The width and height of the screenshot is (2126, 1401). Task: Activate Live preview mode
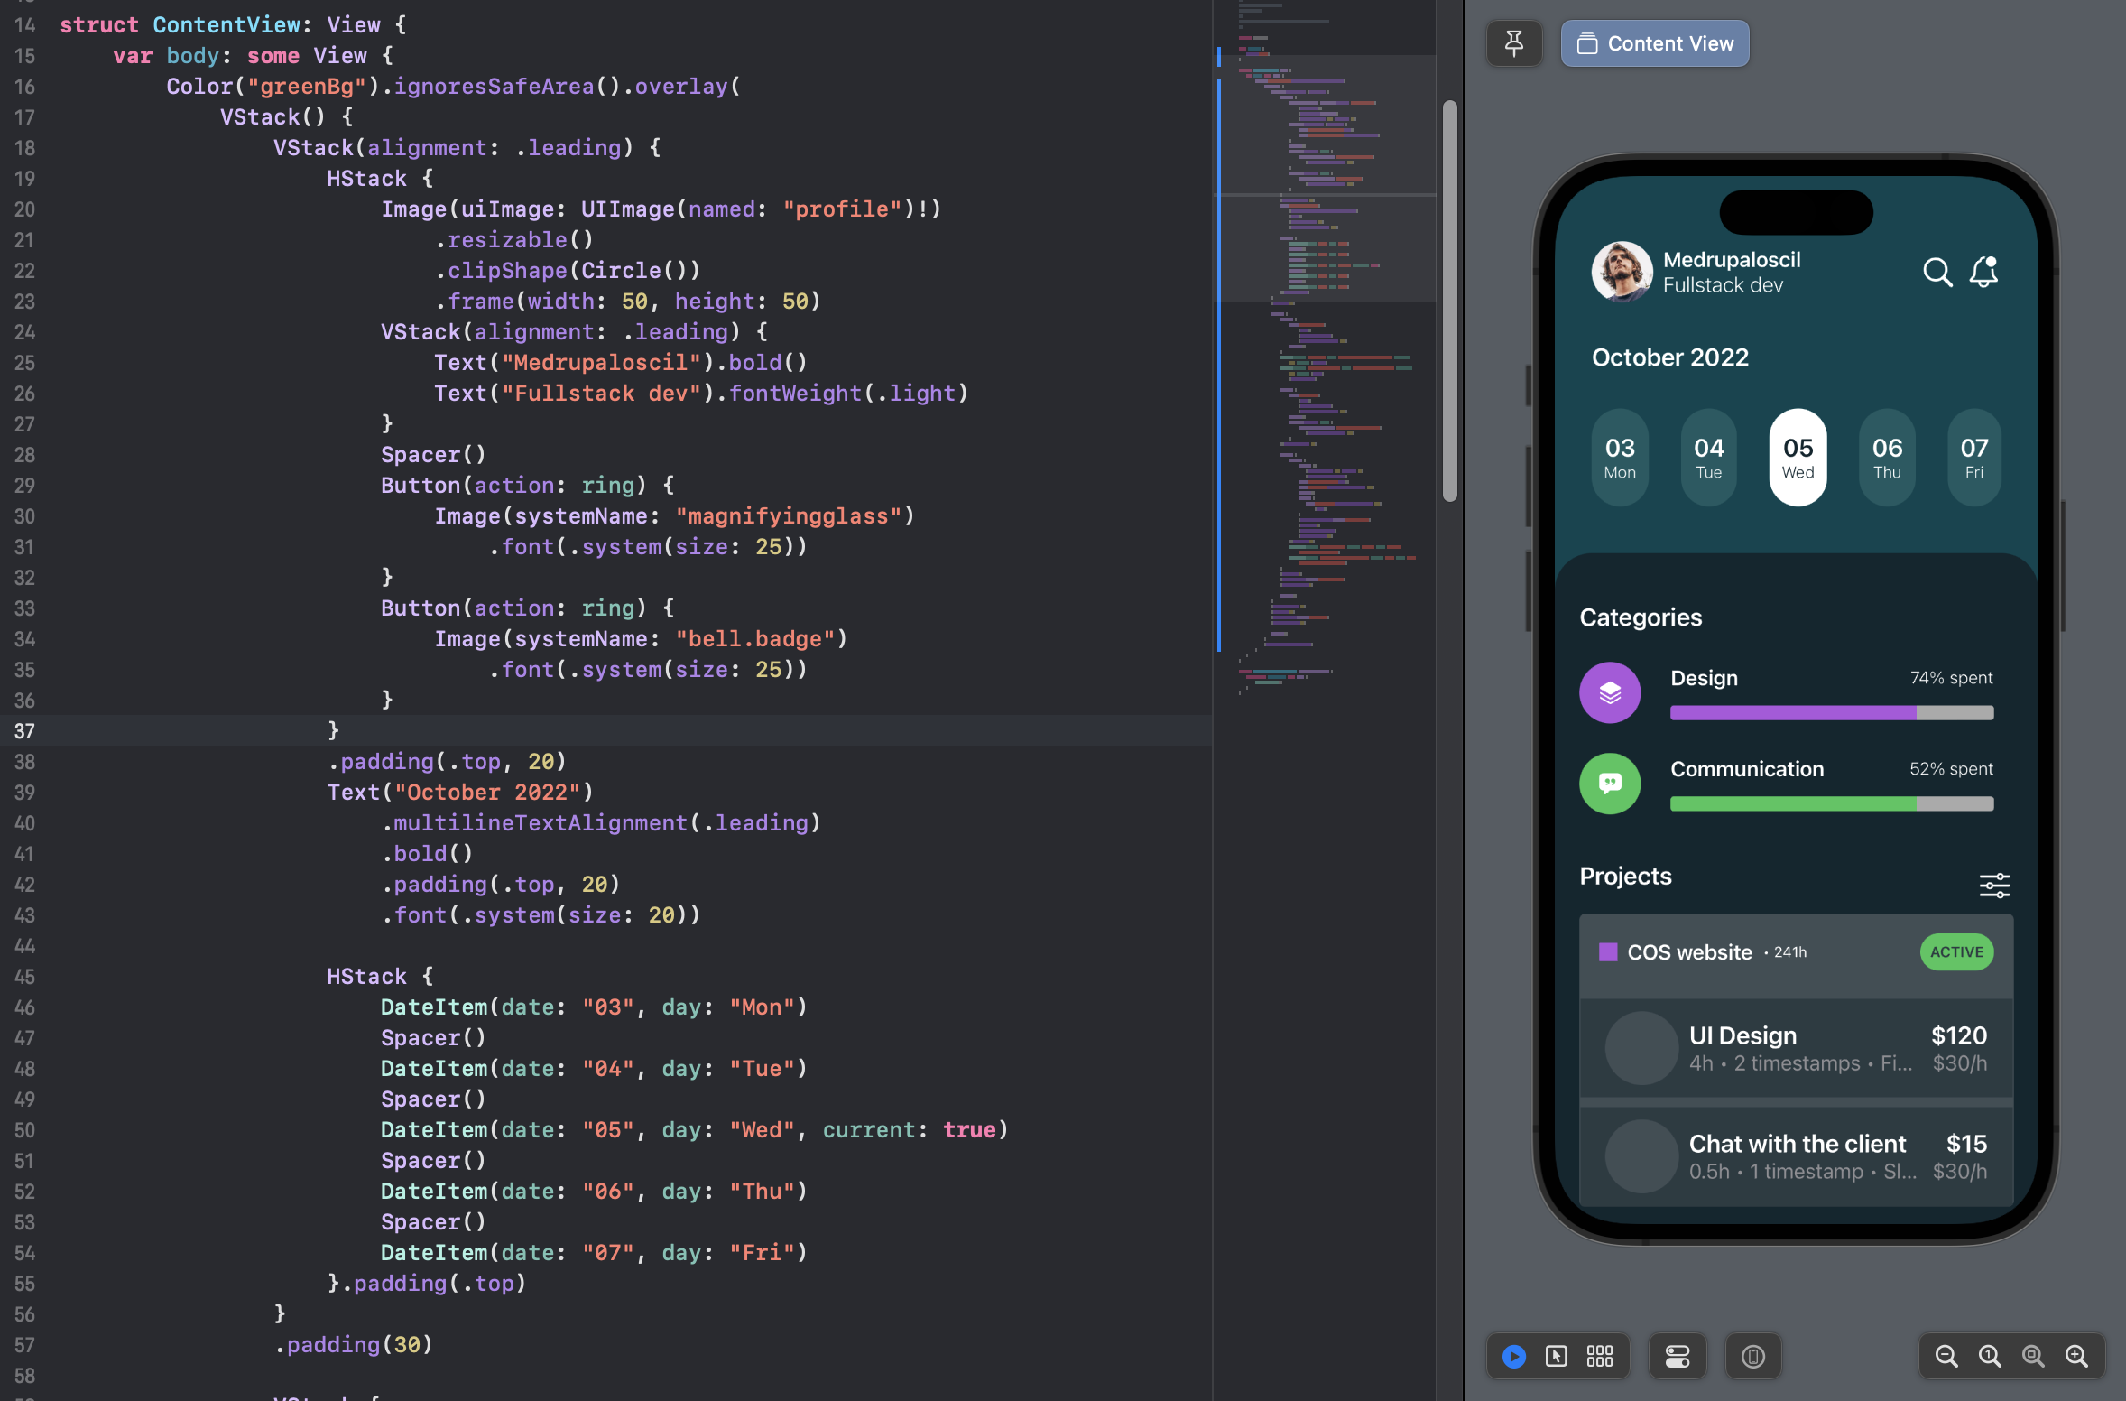1512,1356
